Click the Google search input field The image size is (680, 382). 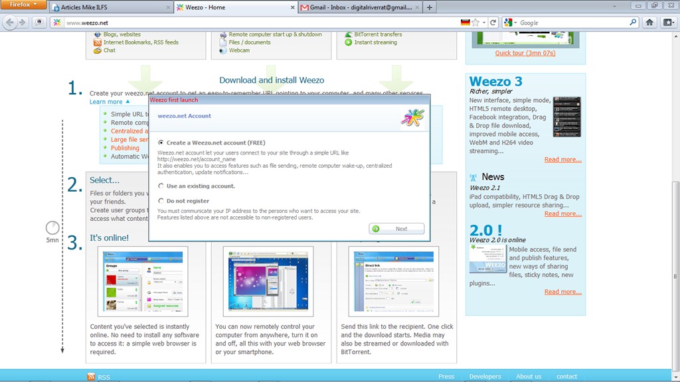[572, 23]
